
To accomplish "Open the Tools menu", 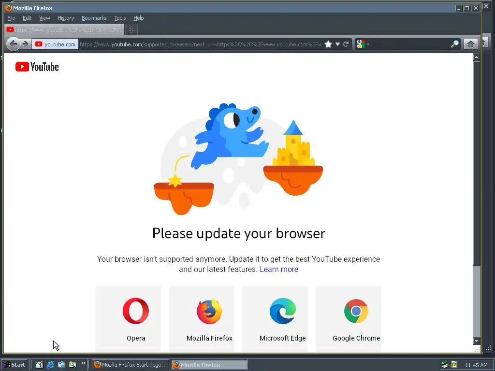I will pyautogui.click(x=120, y=18).
